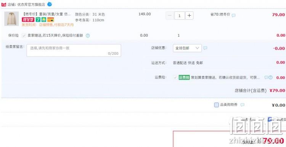
Task: Click the 卖家赠送,若15天降价 insurance description
Action: (55, 35)
